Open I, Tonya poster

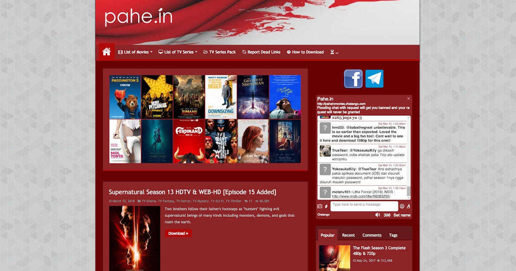coord(125,142)
